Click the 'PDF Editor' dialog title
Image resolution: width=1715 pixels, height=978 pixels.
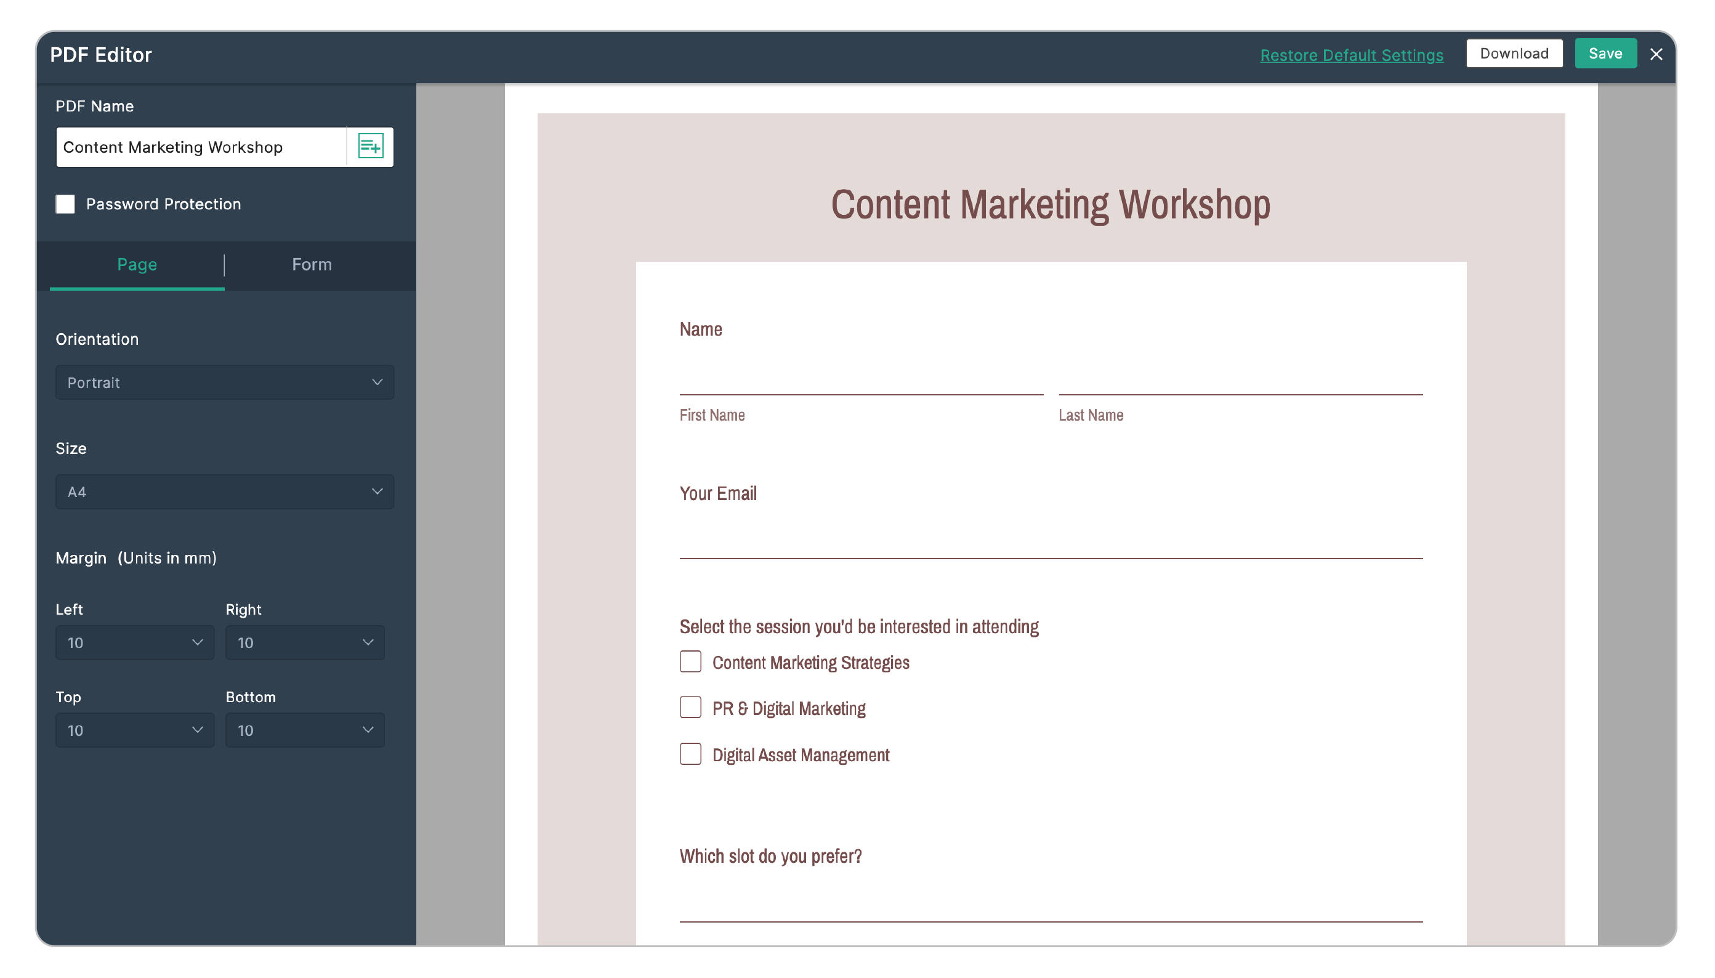101,55
